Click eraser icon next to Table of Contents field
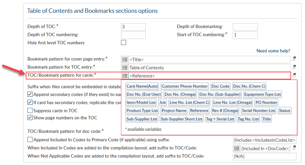Screen dimensions: 305x165 pyautogui.click(x=294, y=67)
